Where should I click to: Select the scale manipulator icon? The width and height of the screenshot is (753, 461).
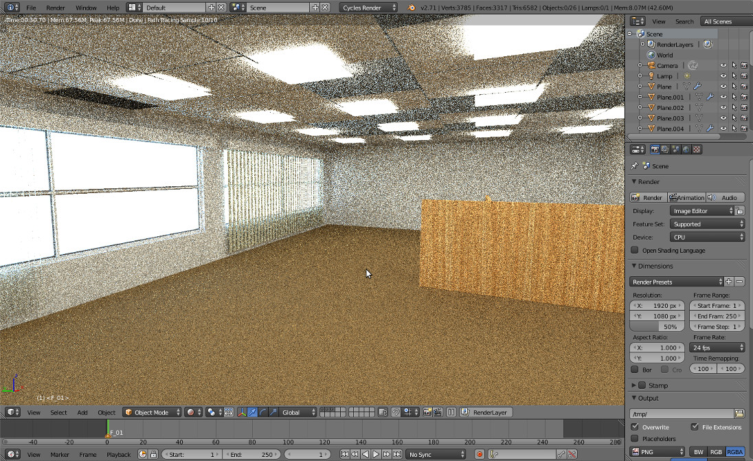[273, 412]
